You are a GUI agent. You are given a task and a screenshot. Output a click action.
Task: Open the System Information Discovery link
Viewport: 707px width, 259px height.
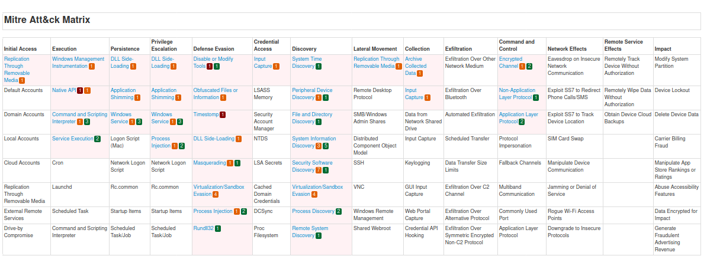coord(314,142)
